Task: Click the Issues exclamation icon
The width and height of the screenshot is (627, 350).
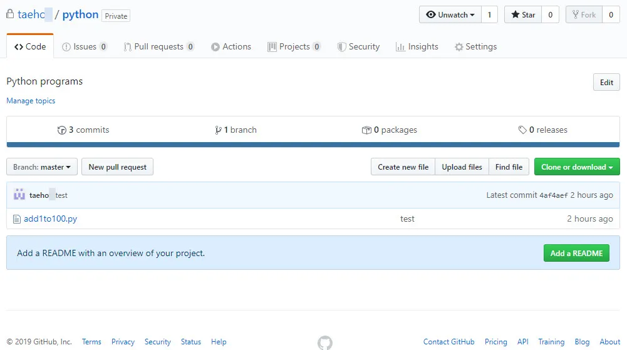Action: pos(66,47)
